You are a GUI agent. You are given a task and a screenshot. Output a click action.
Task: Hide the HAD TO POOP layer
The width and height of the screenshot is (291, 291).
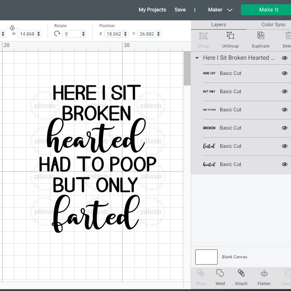click(284, 110)
